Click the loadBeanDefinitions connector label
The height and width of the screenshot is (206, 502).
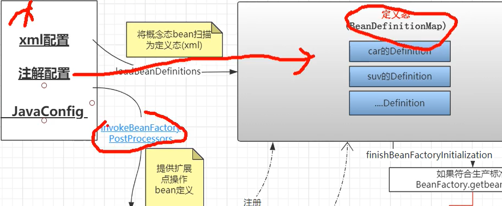coord(159,71)
